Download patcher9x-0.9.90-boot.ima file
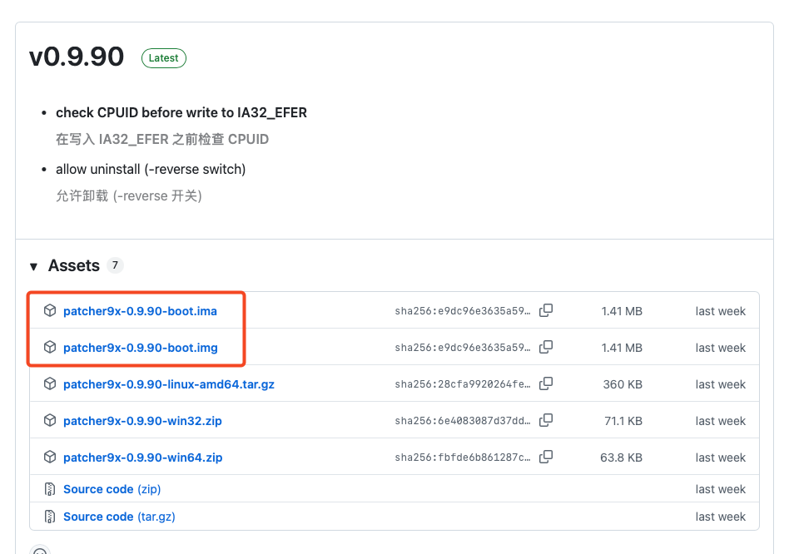The width and height of the screenshot is (789, 554). point(140,311)
